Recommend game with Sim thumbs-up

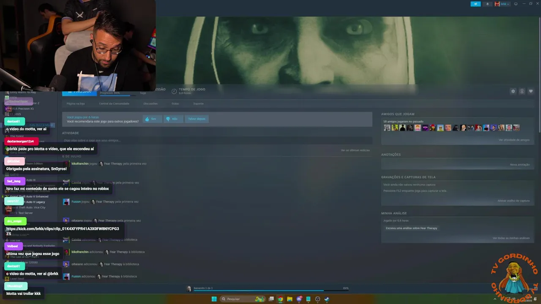[152, 119]
